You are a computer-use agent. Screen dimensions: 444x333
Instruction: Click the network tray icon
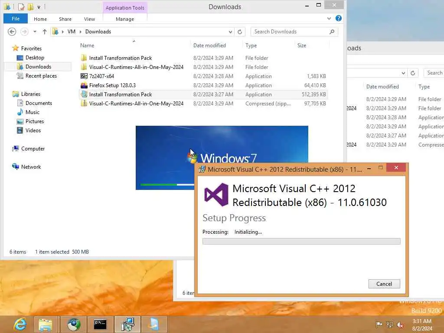(x=390, y=324)
